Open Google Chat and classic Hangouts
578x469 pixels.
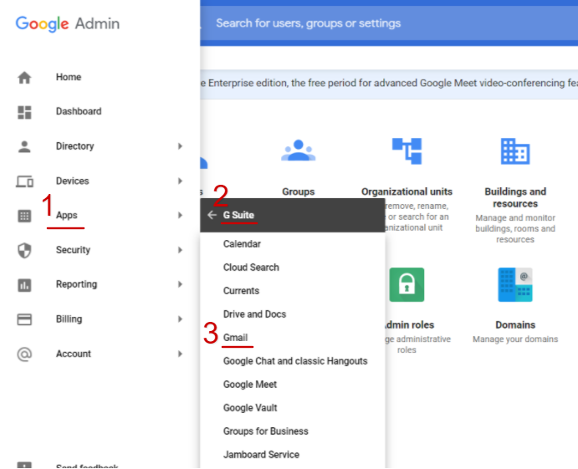pos(295,361)
